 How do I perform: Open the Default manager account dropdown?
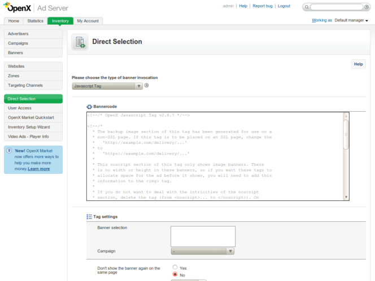point(351,20)
